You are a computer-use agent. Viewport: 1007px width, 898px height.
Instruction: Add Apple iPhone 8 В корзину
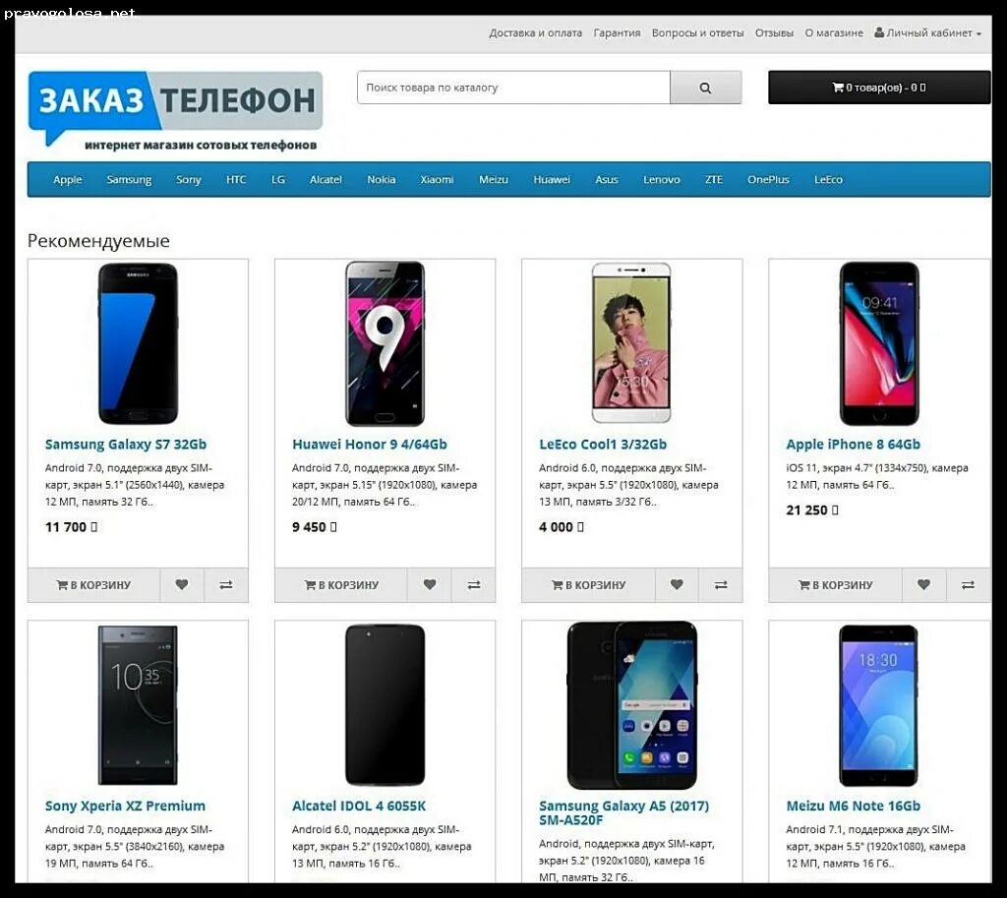click(836, 584)
